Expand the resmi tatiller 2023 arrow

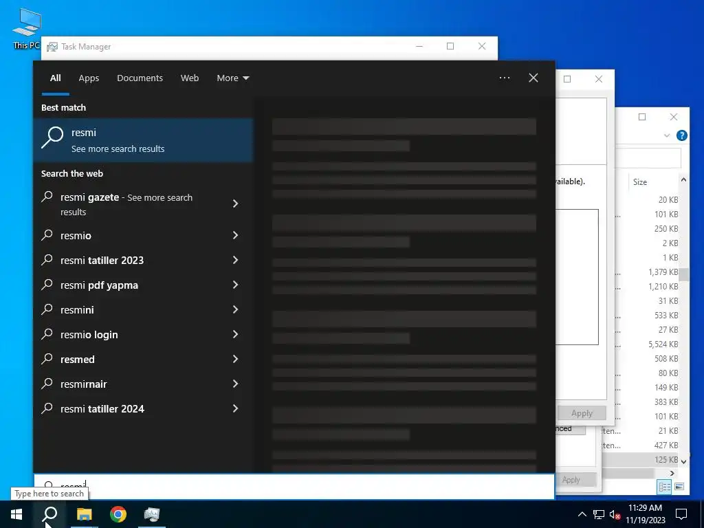[x=236, y=260]
